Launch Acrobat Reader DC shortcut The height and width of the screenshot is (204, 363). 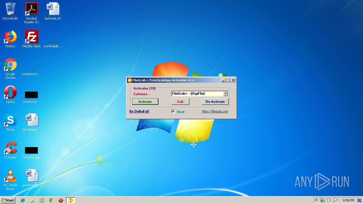click(x=31, y=13)
